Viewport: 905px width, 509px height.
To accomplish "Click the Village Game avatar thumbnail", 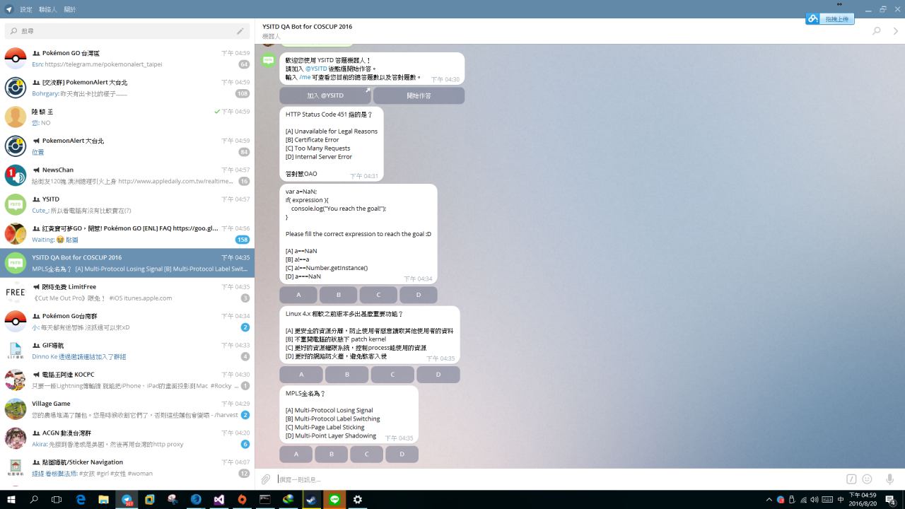I will coord(16,409).
